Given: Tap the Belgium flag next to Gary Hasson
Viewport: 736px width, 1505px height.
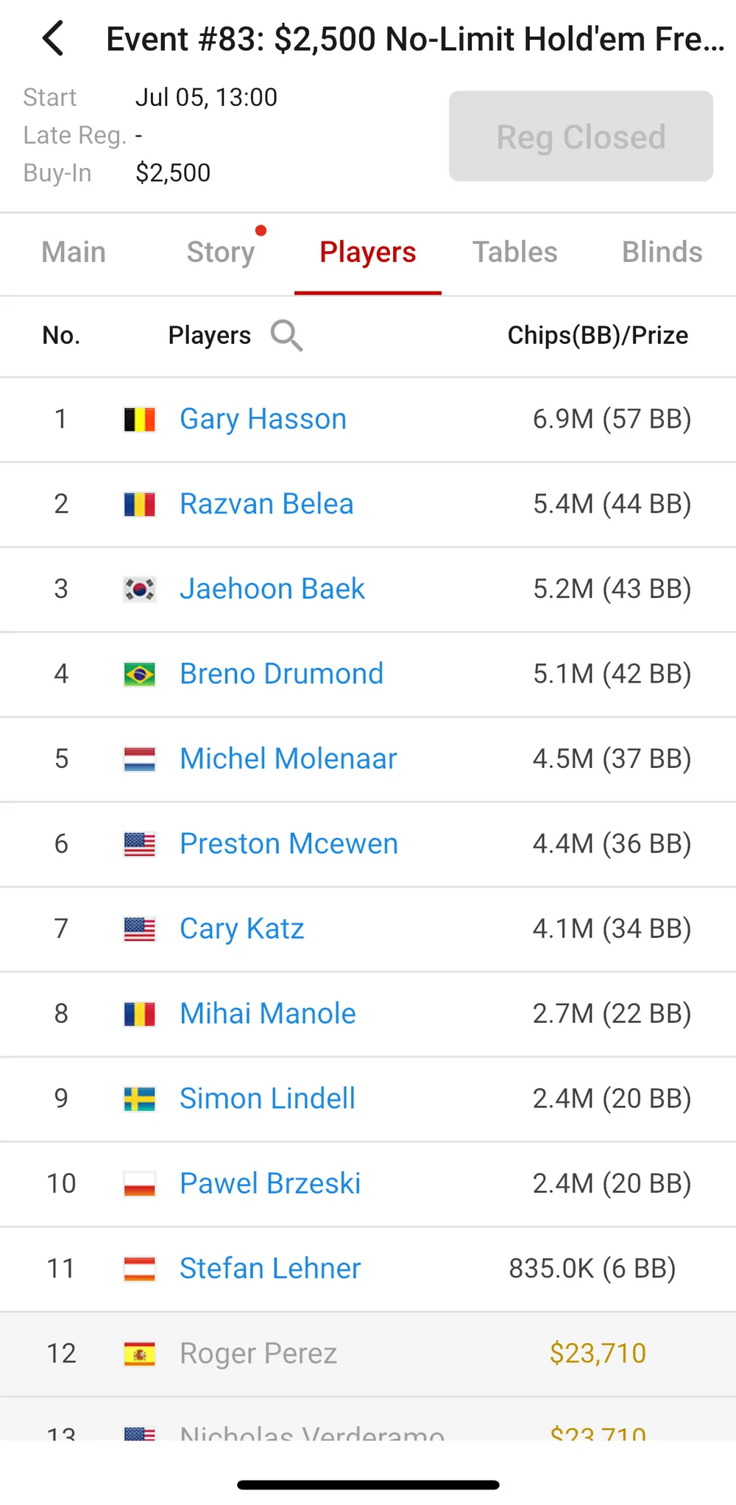Looking at the screenshot, I should tap(139, 420).
